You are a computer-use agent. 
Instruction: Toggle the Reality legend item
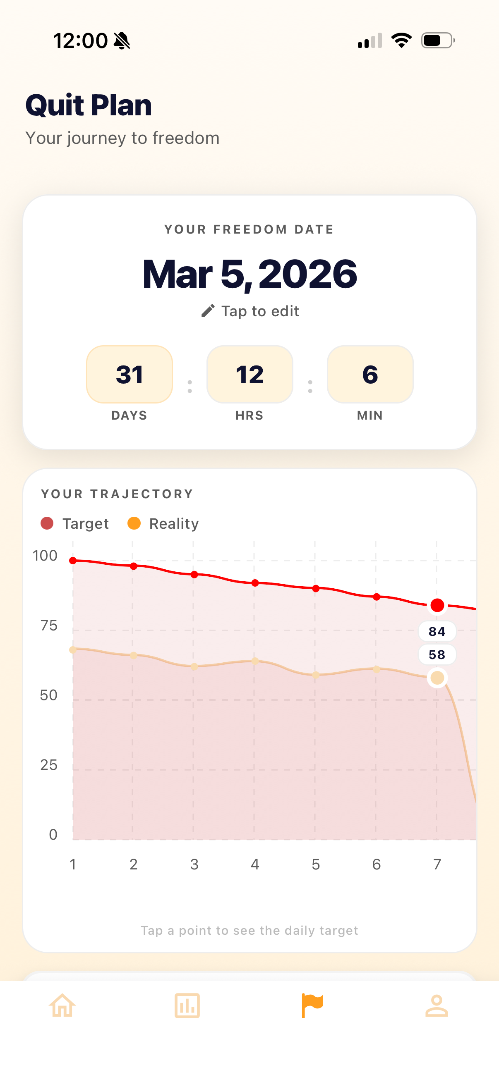[x=163, y=523]
